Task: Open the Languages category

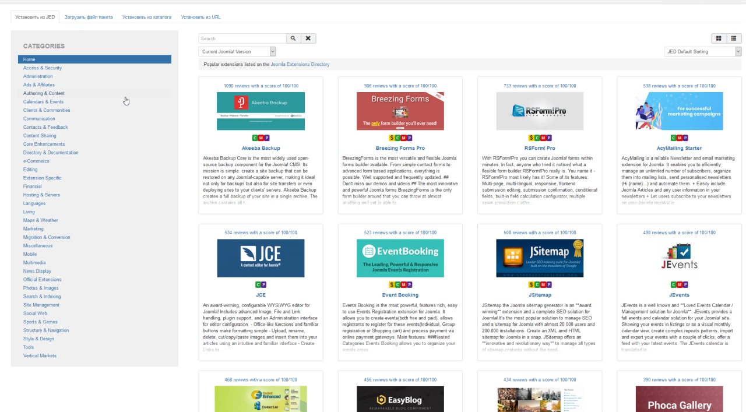Action: tap(34, 203)
